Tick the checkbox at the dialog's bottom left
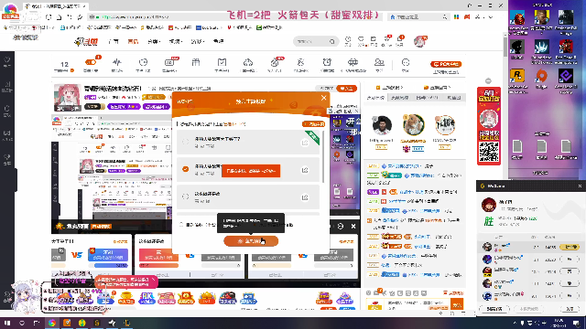Screen dimensions: 586x329 pyautogui.click(x=181, y=225)
